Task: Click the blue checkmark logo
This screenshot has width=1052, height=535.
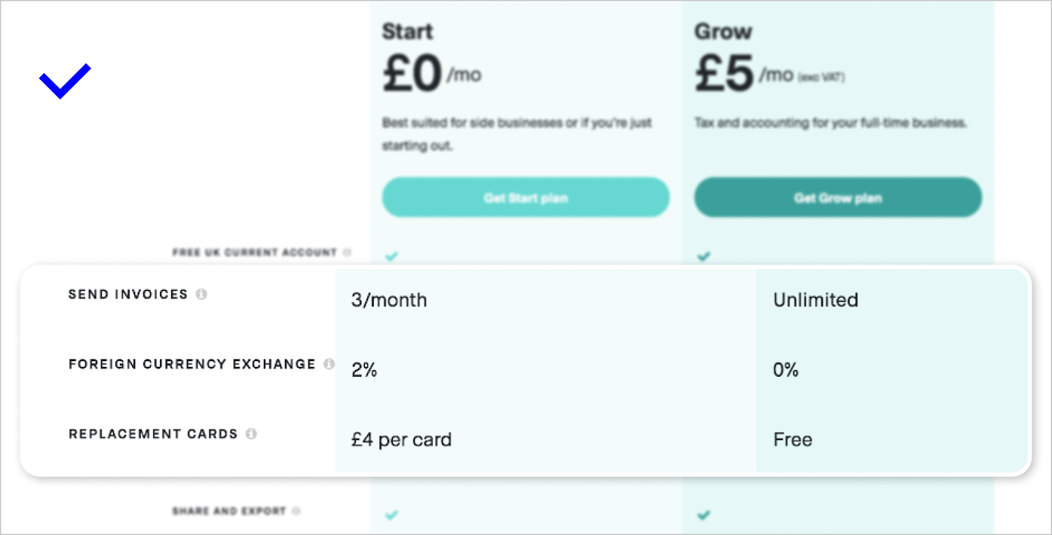Action: (x=65, y=81)
